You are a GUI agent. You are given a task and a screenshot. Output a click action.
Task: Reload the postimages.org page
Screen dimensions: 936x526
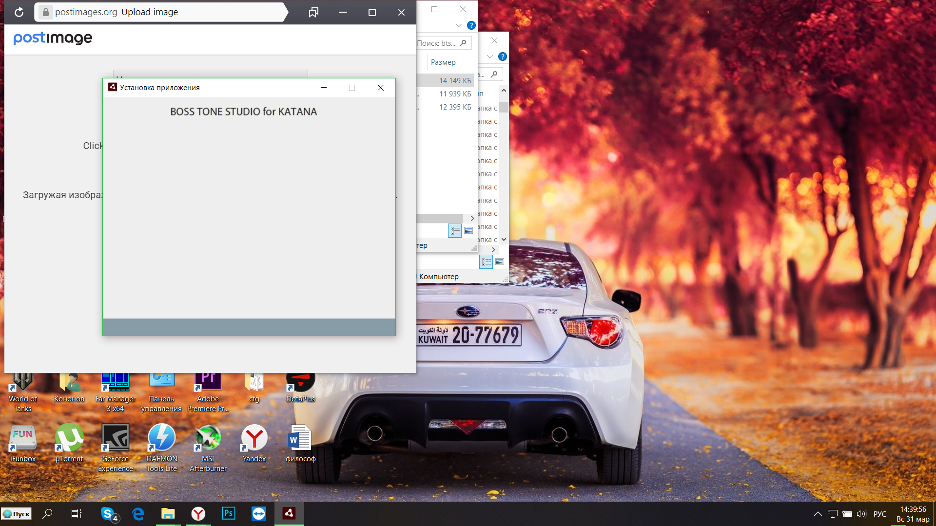pyautogui.click(x=19, y=12)
